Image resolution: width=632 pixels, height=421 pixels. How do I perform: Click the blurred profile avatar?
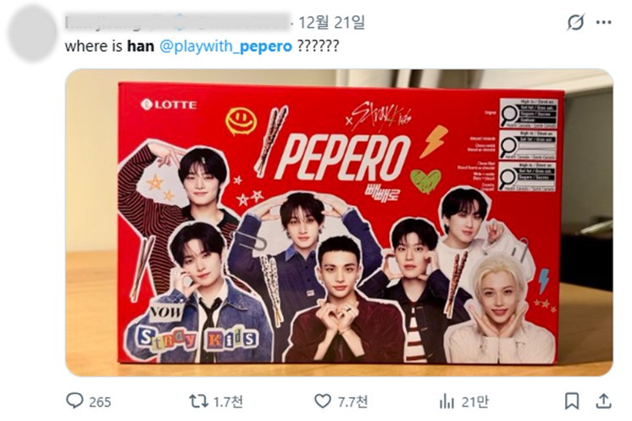click(x=32, y=33)
